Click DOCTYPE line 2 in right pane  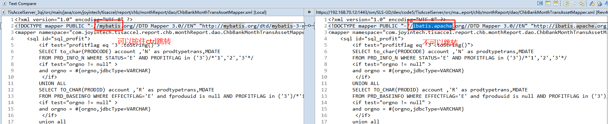click(468, 26)
